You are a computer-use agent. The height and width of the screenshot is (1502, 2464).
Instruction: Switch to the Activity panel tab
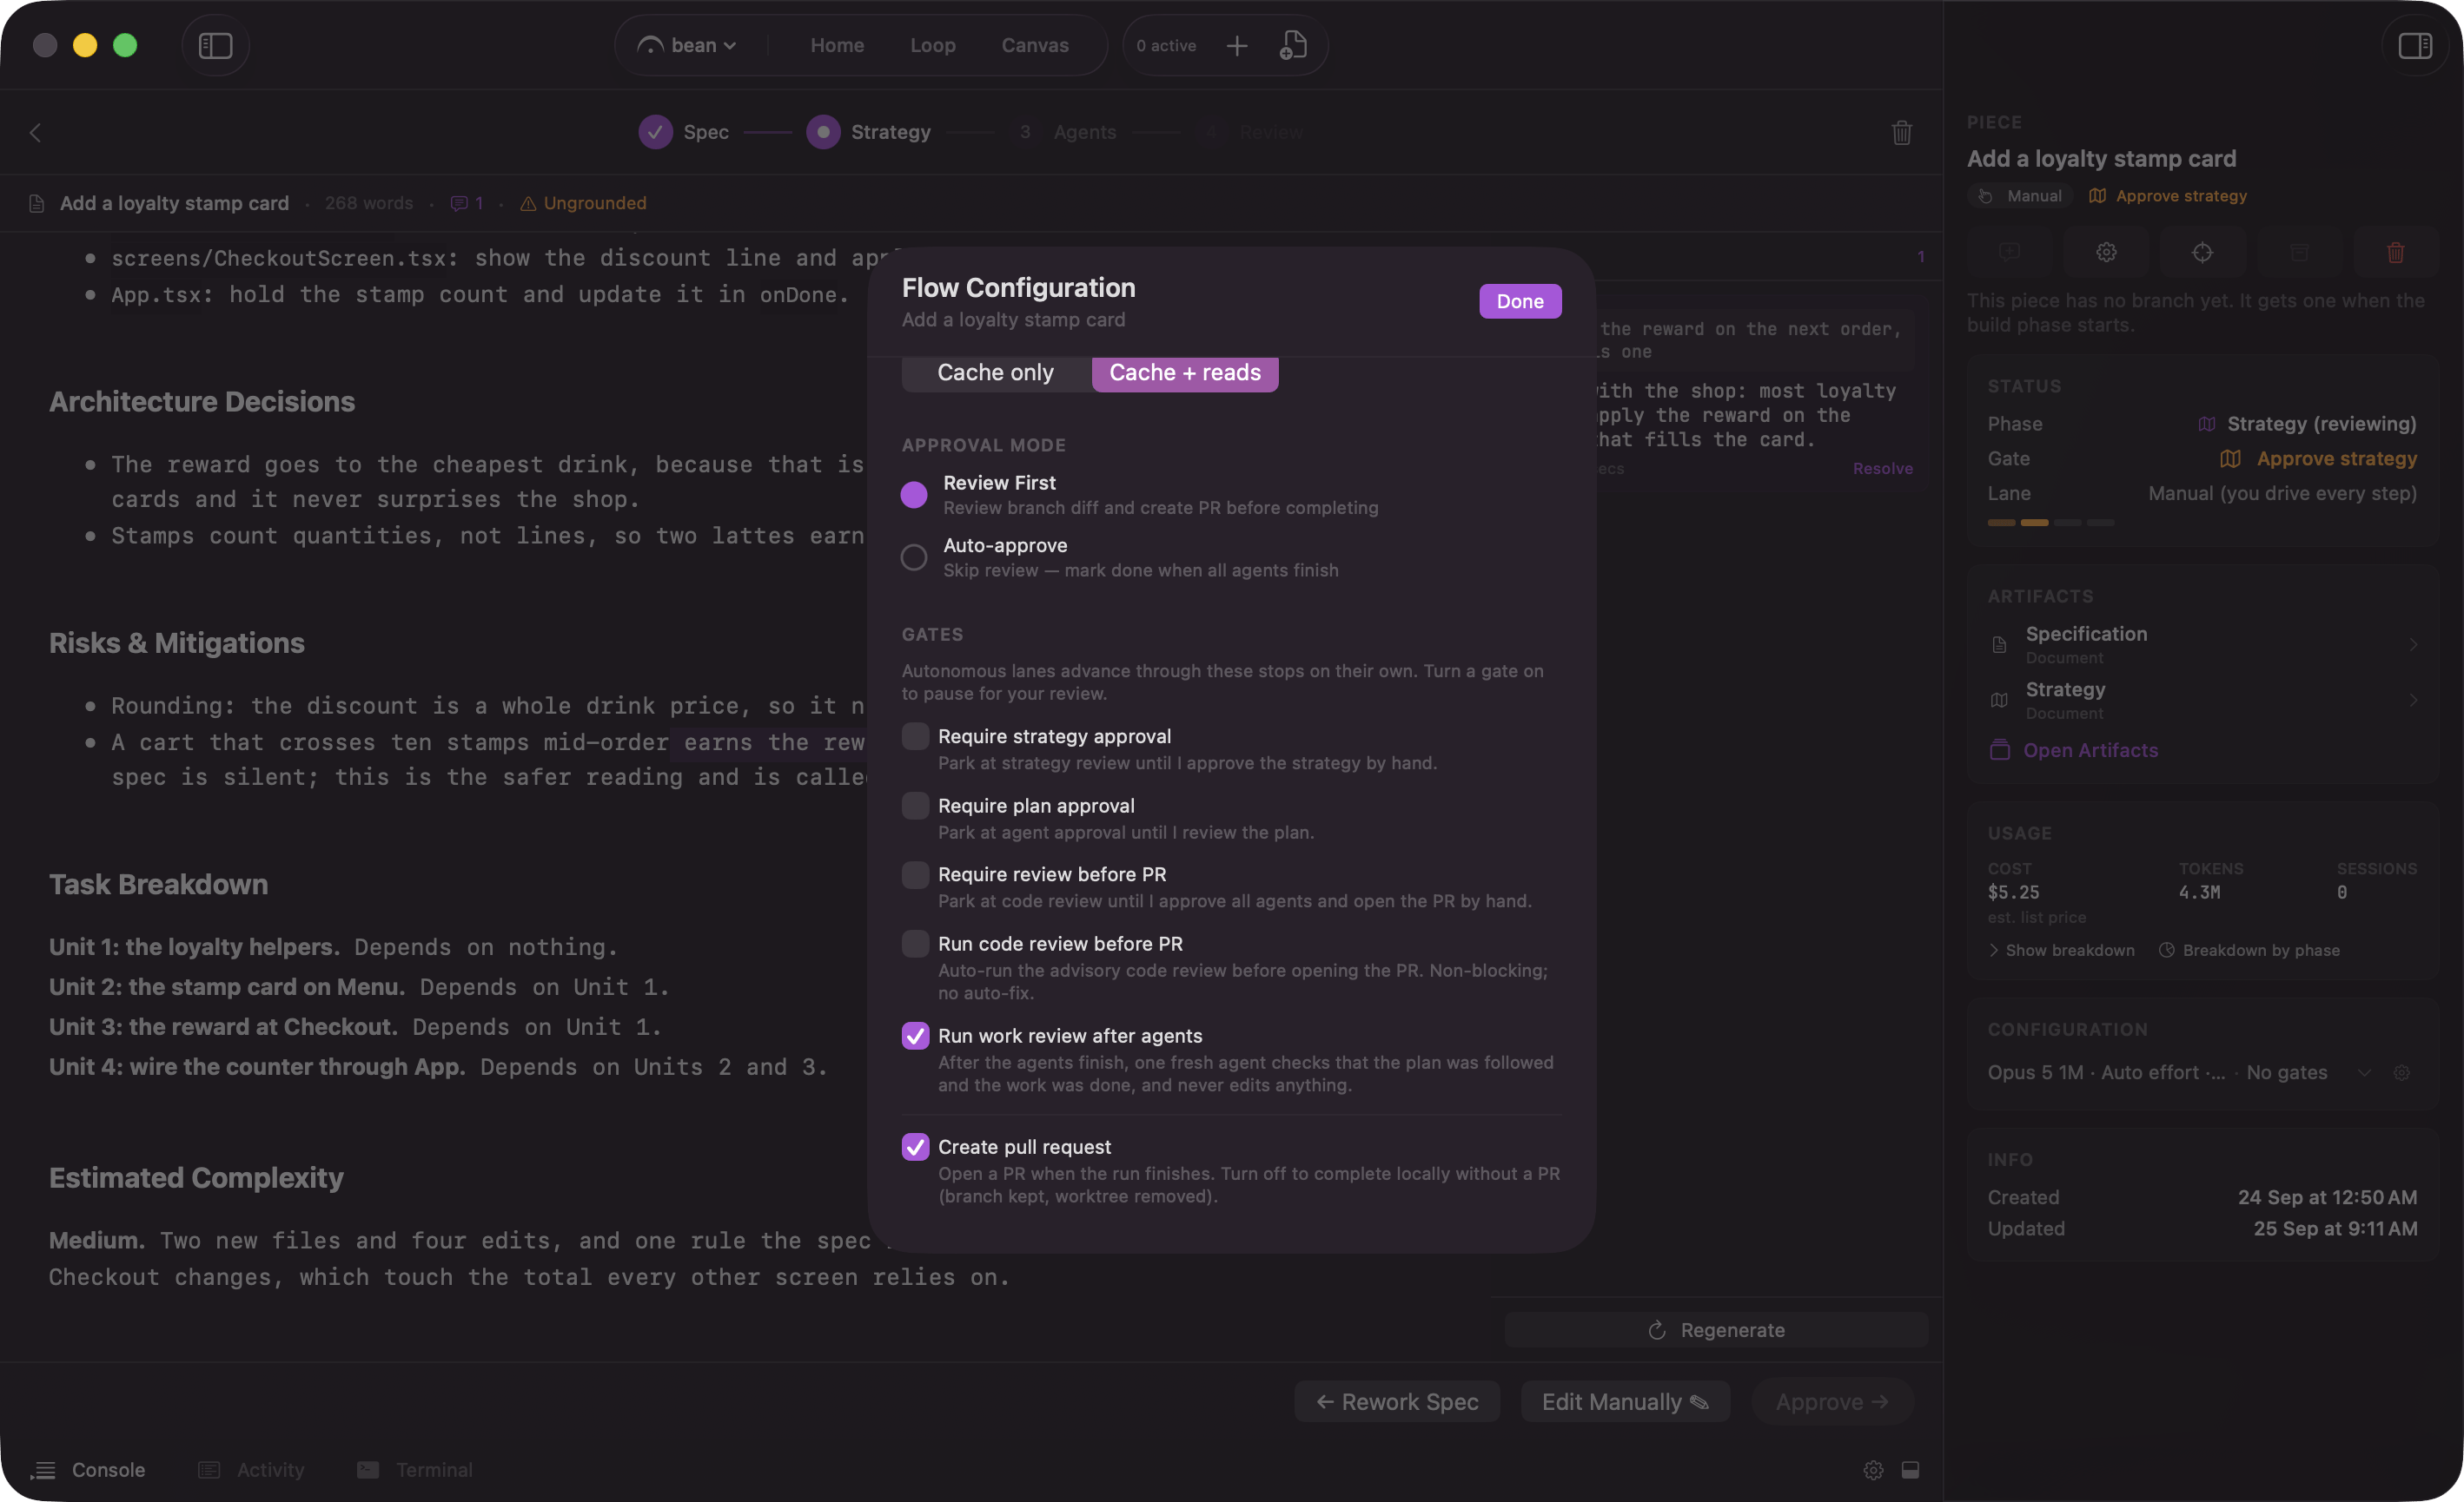point(251,1471)
